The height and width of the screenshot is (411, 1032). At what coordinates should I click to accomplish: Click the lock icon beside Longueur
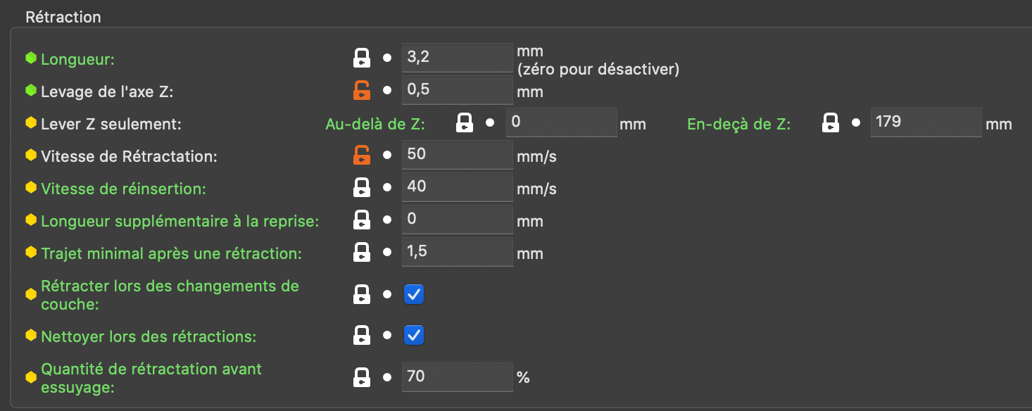361,58
